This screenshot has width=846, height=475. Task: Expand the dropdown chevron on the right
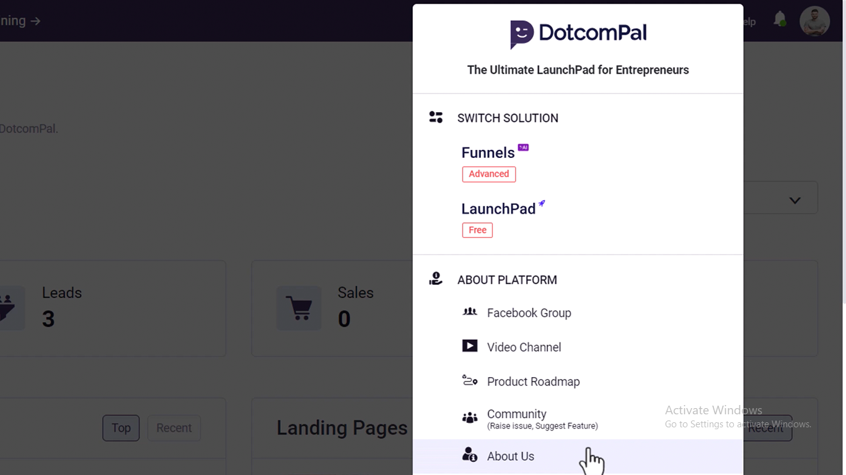795,200
